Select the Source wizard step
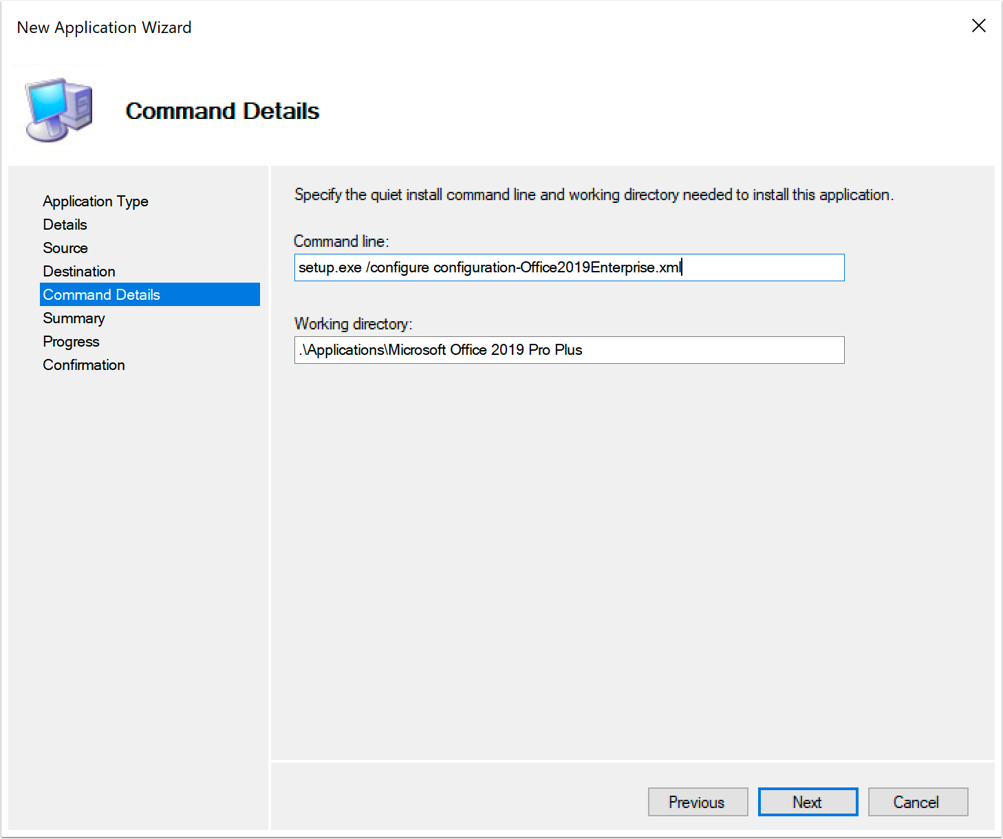The image size is (1003, 839). click(65, 248)
